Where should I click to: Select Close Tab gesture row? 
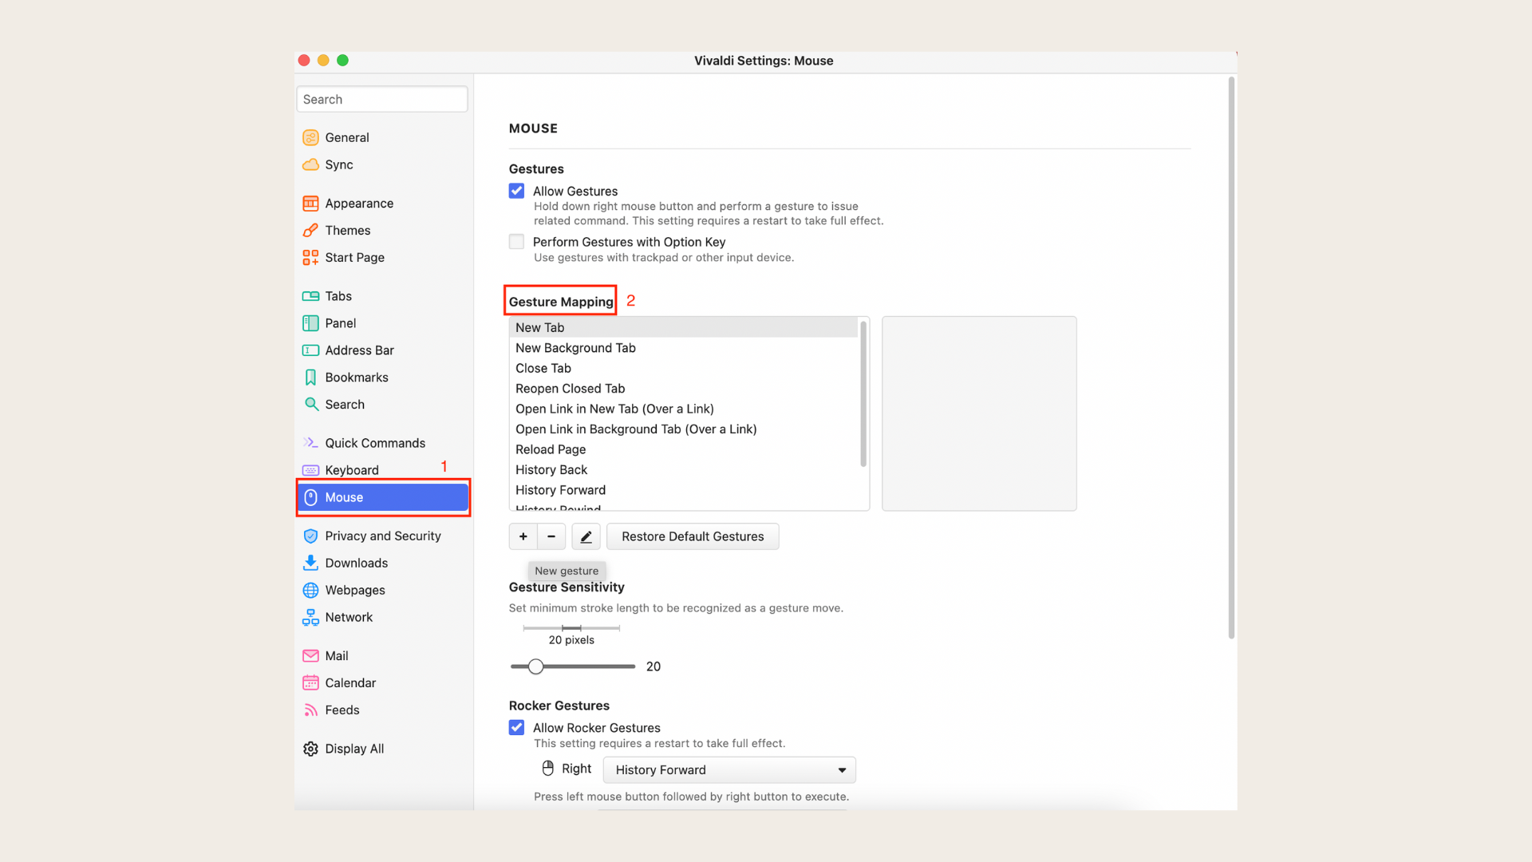683,368
